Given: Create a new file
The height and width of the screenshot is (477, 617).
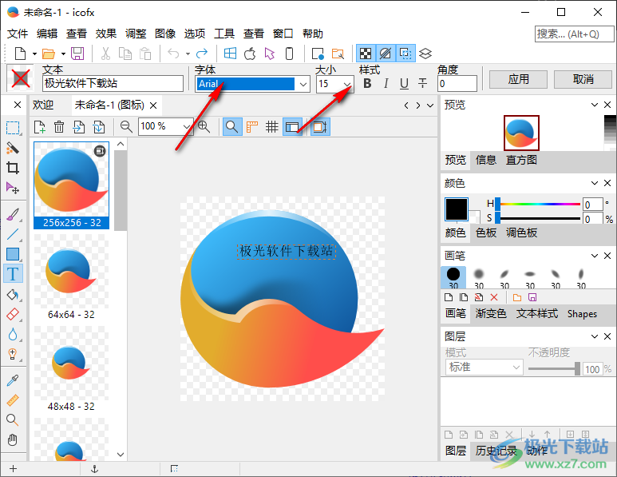Looking at the screenshot, I should tap(21, 54).
